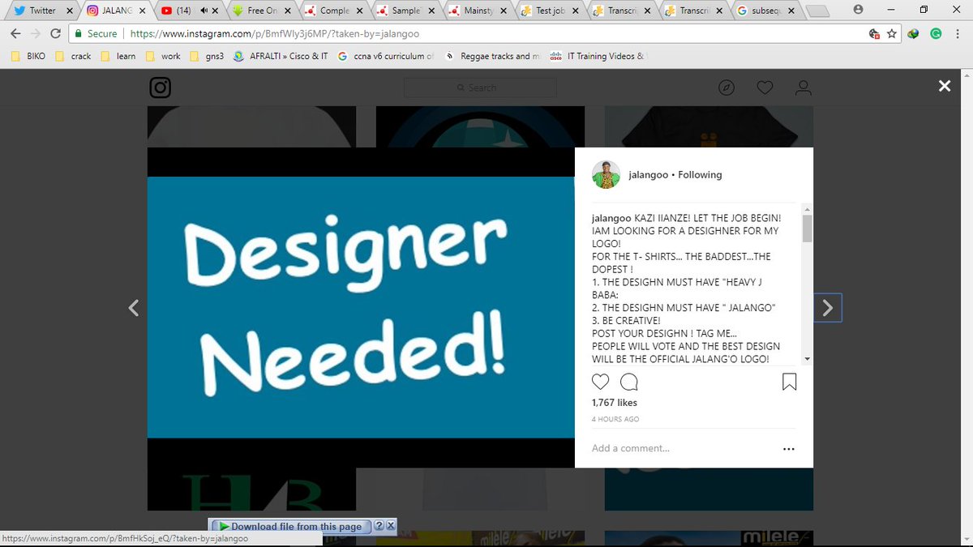Open IT Training Videos bookmark
This screenshot has height=547, width=973.
tap(597, 56)
